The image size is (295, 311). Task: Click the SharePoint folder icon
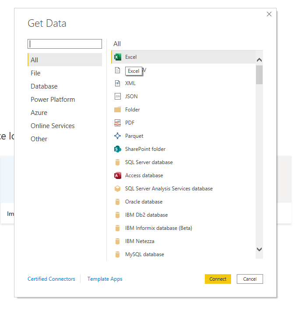pos(118,149)
